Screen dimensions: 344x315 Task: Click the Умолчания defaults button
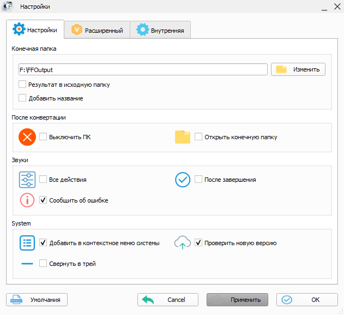[37, 300]
